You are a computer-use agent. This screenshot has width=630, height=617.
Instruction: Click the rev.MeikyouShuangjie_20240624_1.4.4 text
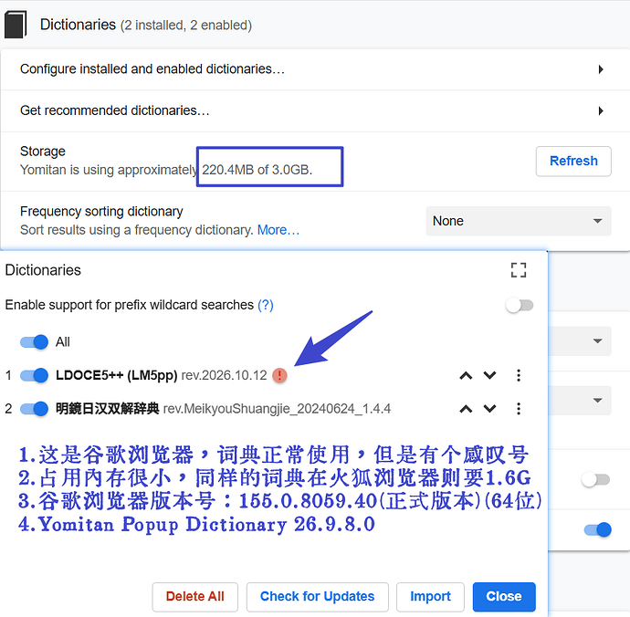[x=277, y=409]
